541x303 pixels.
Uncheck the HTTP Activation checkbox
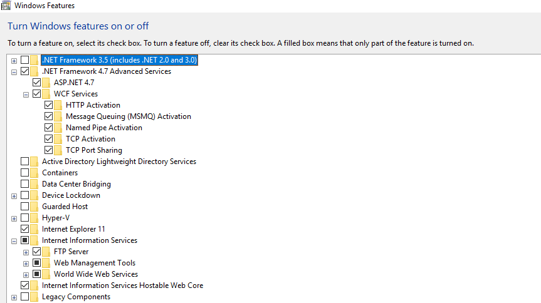(49, 105)
